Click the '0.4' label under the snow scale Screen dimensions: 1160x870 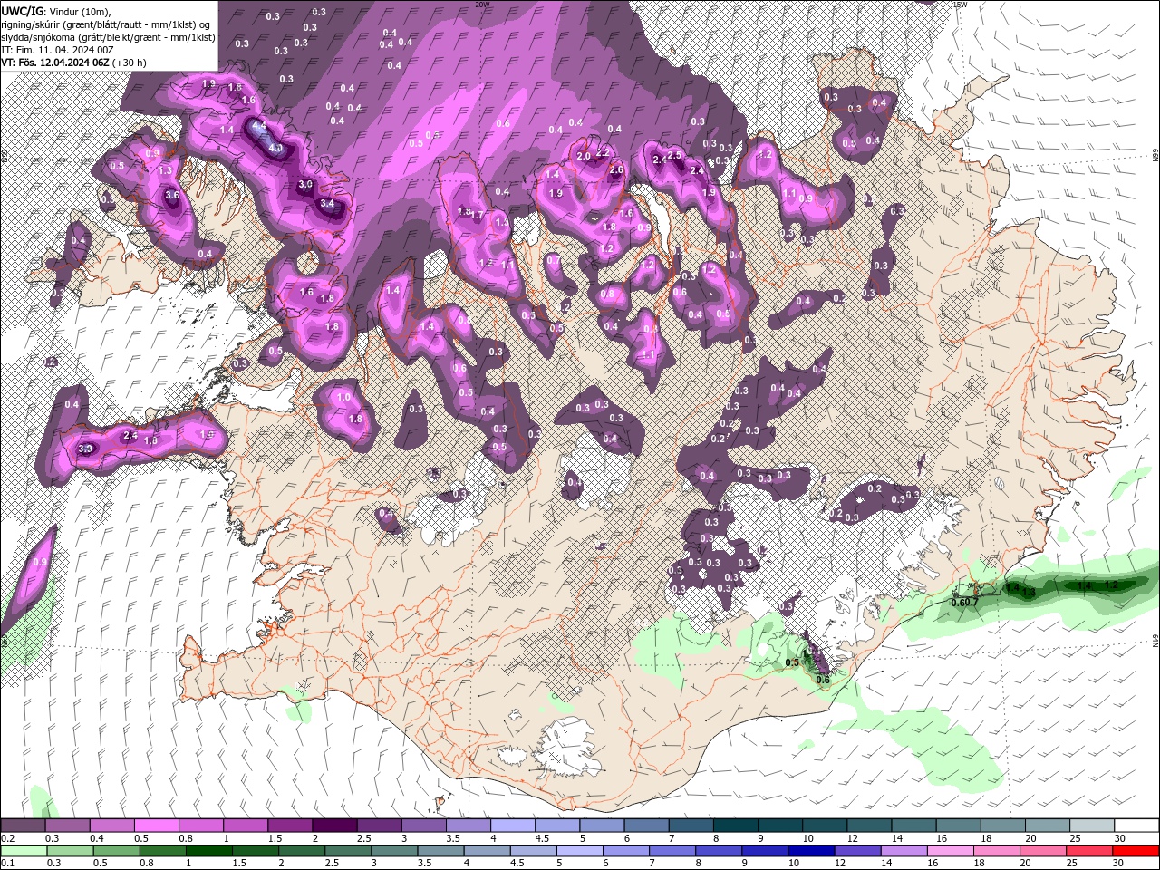[x=97, y=838]
